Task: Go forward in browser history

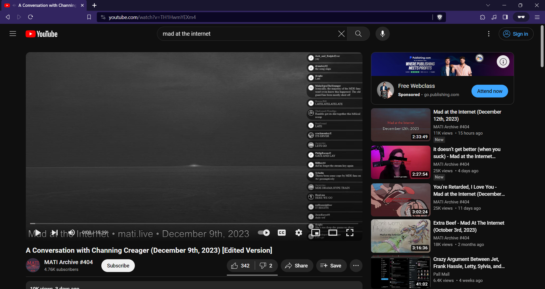Action: tap(19, 17)
